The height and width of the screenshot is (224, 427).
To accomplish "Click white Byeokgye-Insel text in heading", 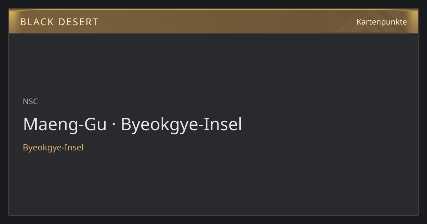I will pyautogui.click(x=181, y=125).
